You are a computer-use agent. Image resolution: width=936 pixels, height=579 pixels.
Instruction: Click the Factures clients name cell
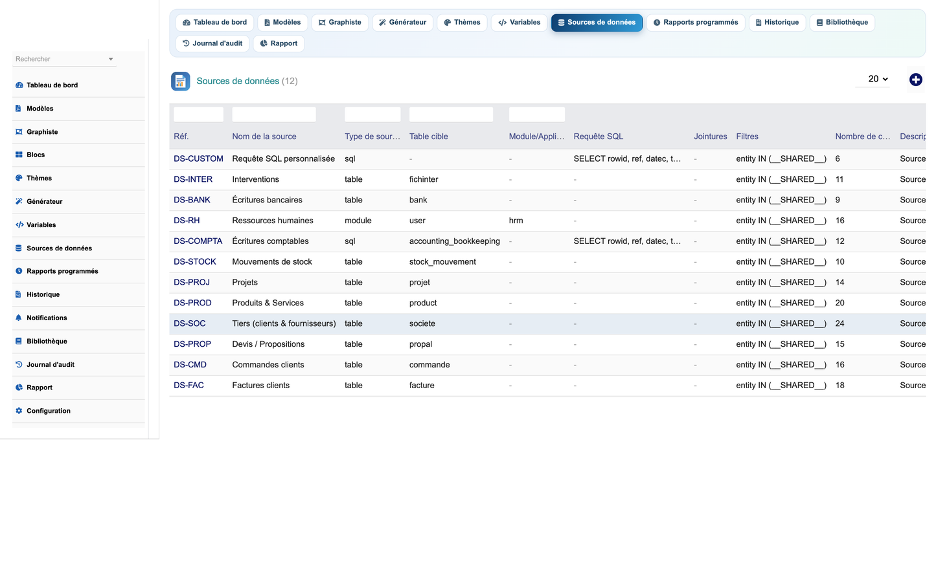coord(260,386)
